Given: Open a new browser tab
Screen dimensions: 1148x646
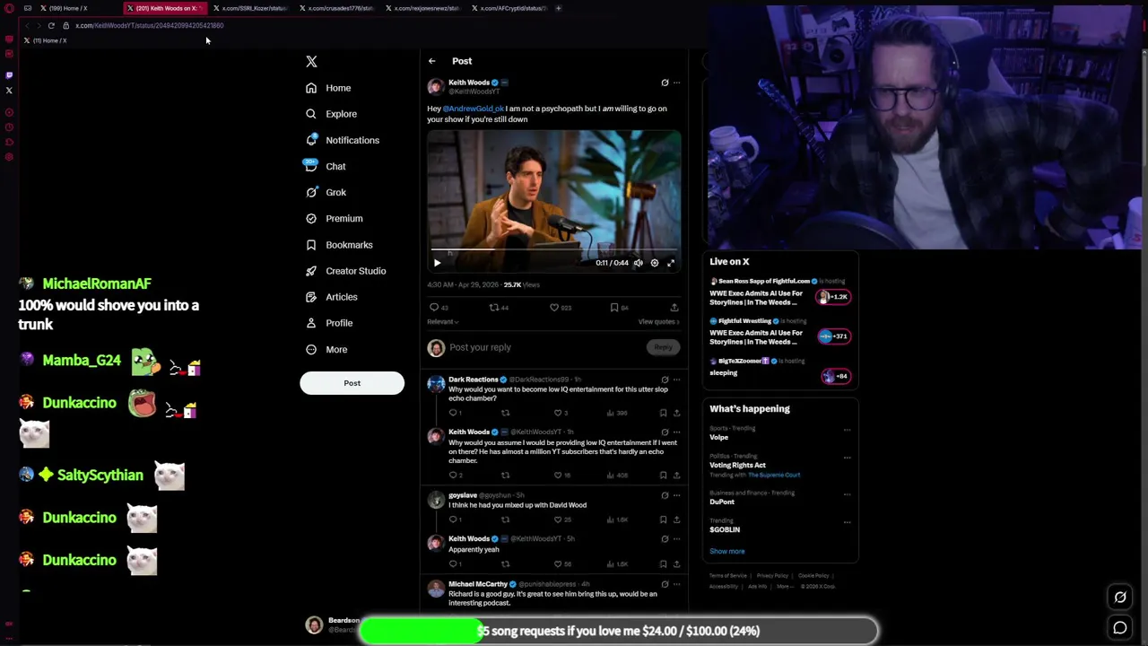Looking at the screenshot, I should tap(558, 8).
